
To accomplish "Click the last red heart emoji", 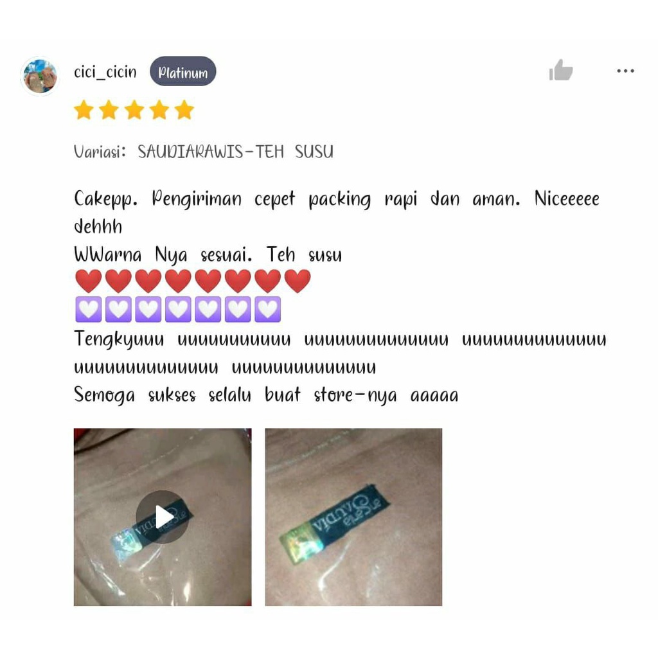I will pyautogui.click(x=298, y=281).
